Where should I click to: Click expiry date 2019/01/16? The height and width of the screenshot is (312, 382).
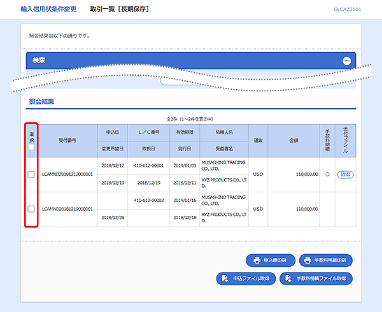click(x=185, y=200)
